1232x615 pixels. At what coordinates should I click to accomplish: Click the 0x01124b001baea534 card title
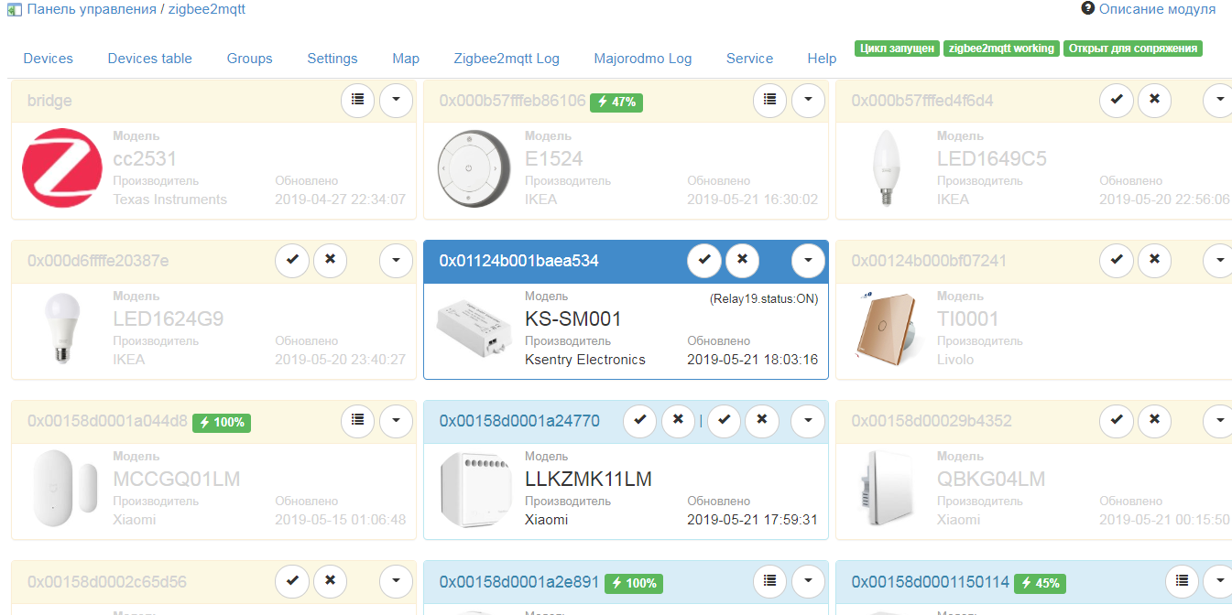(x=518, y=261)
